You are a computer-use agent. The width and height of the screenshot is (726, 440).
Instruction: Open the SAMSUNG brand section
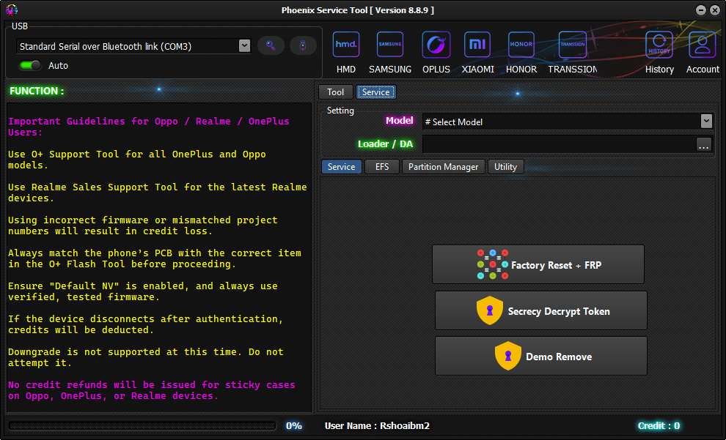tap(390, 52)
